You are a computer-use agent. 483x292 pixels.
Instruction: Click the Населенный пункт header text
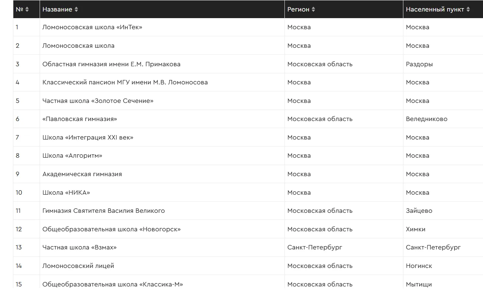point(435,10)
